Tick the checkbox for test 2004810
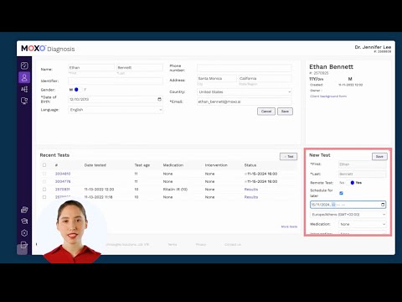 tap(44, 174)
